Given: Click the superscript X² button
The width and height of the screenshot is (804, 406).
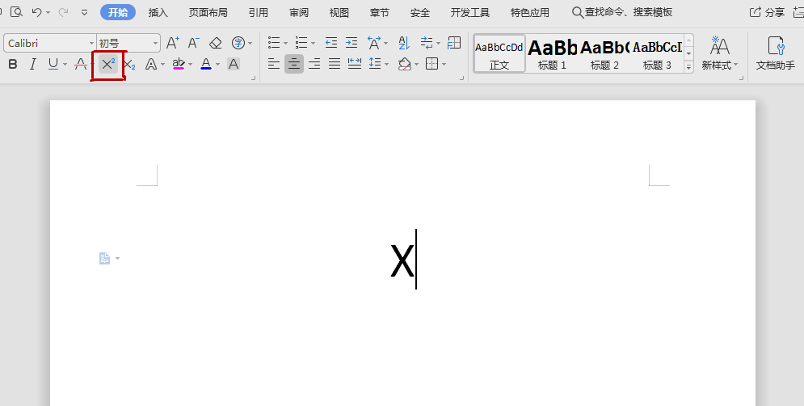Looking at the screenshot, I should [108, 65].
